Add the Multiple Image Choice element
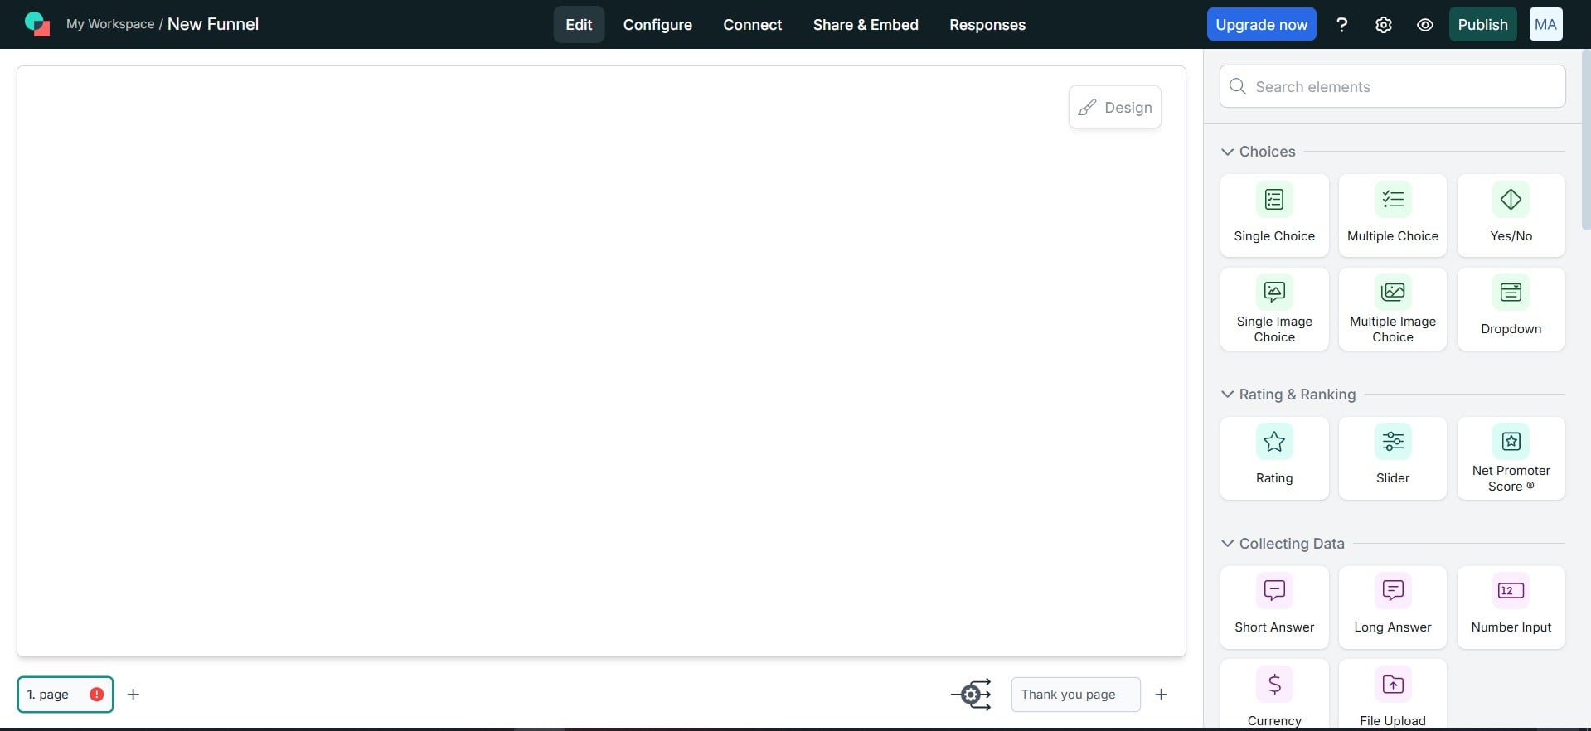This screenshot has height=731, width=1591. [x=1393, y=309]
